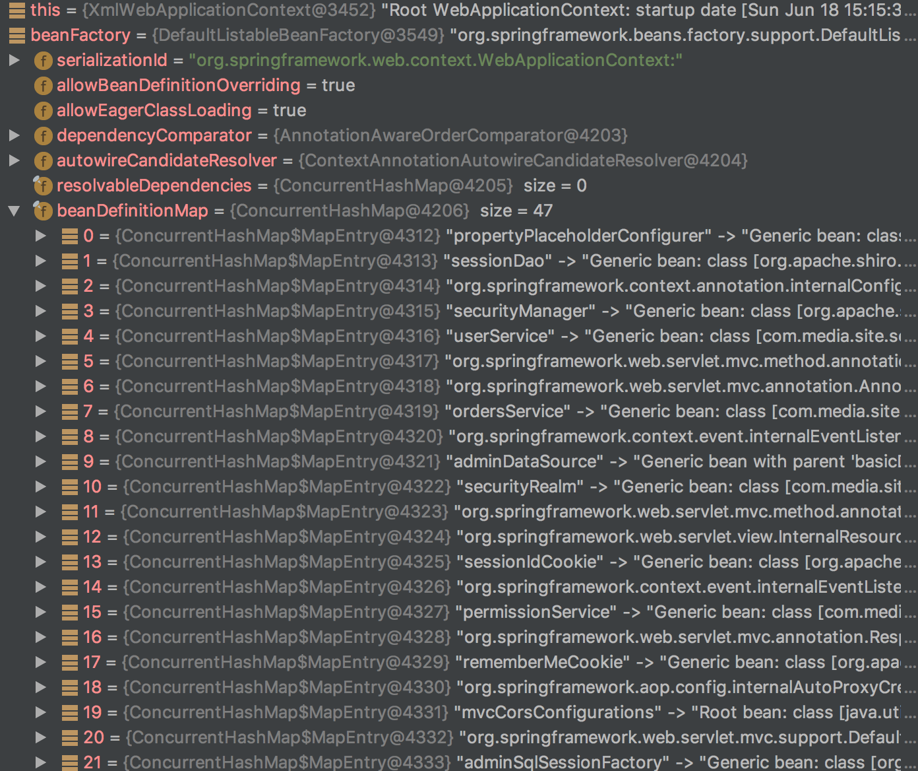
Task: Select the allowBeanDefinitionOverriding = true row
Action: click(459, 85)
